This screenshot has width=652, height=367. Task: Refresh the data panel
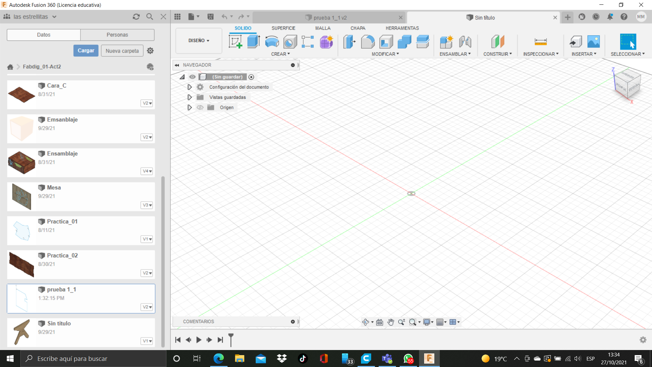click(x=136, y=17)
